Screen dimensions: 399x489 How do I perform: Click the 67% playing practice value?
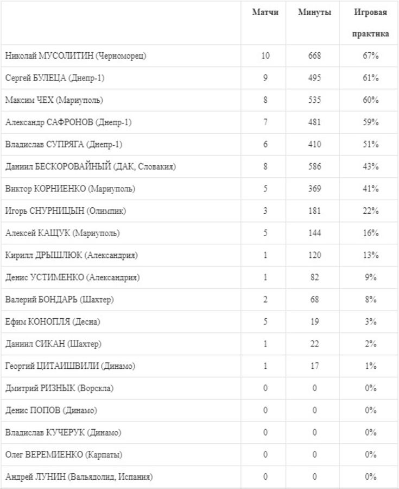(371, 56)
